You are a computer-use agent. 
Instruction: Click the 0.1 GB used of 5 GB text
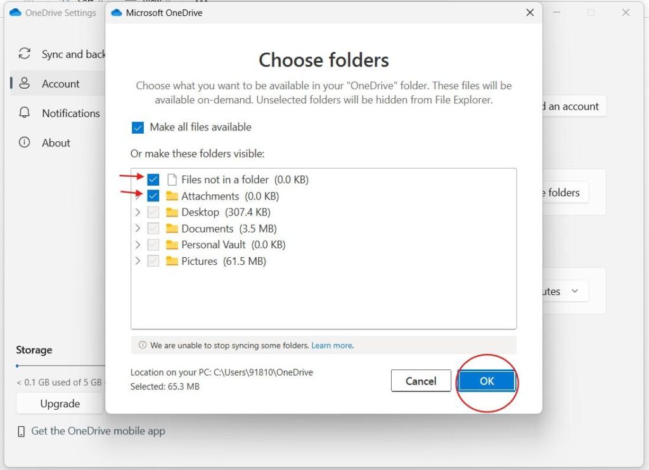click(x=59, y=383)
